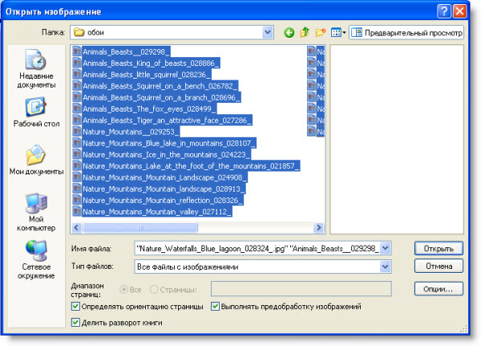Screen dimensions: 481x346
Task: Toggle Определять ориентацию страницы checkbox
Action: [x=75, y=307]
